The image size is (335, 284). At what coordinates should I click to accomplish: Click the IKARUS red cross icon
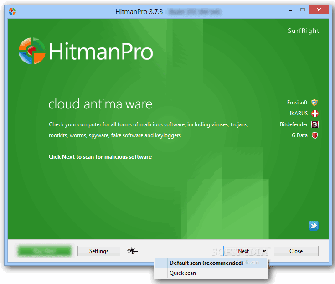point(315,114)
